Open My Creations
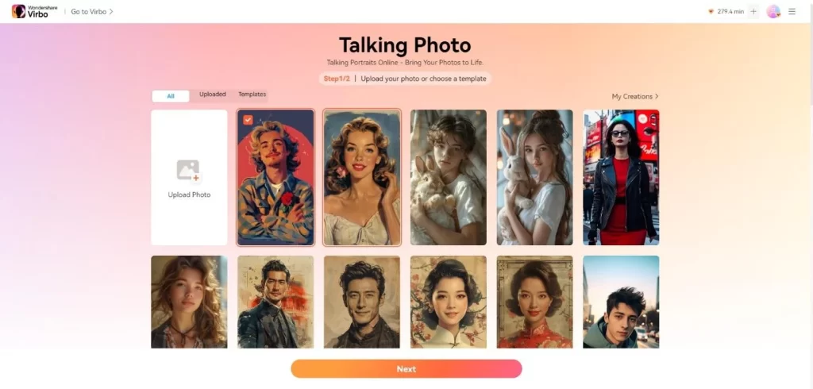 click(635, 97)
